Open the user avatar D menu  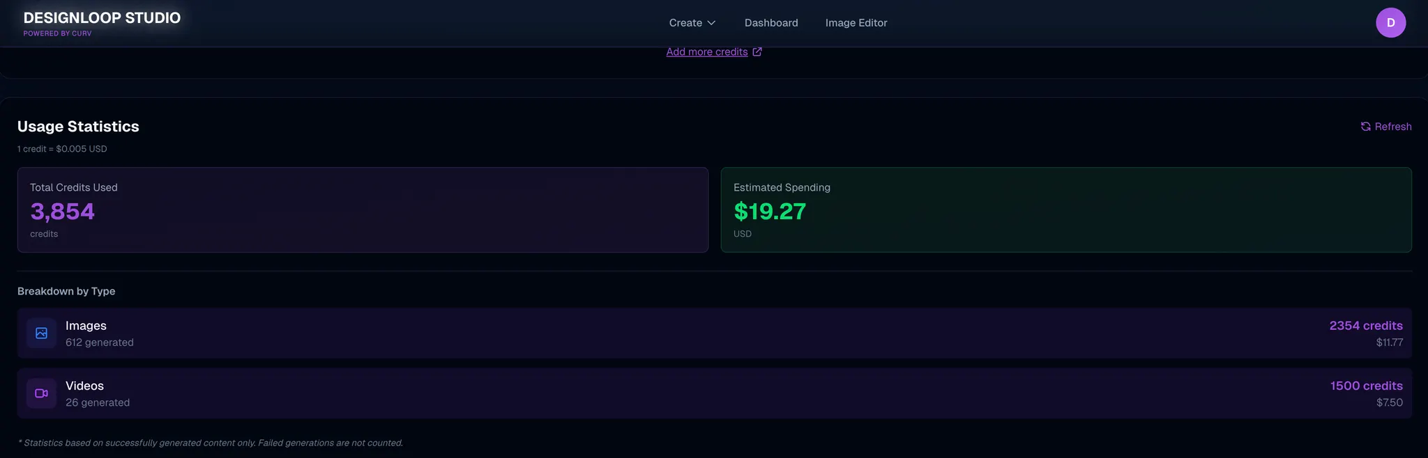click(x=1390, y=23)
